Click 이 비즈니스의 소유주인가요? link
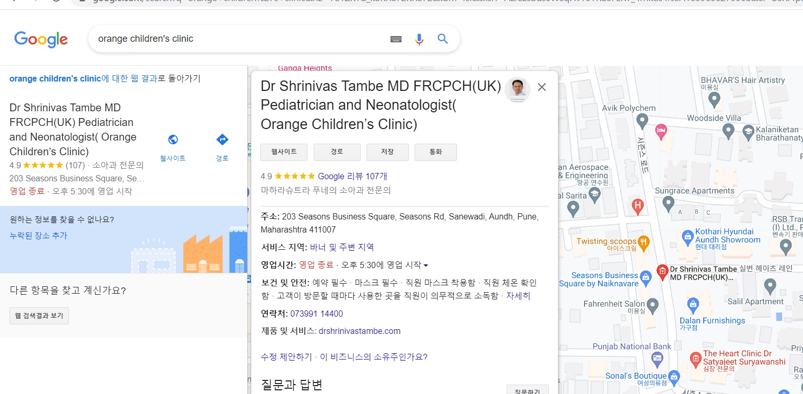The height and width of the screenshot is (394, 803). [x=374, y=357]
